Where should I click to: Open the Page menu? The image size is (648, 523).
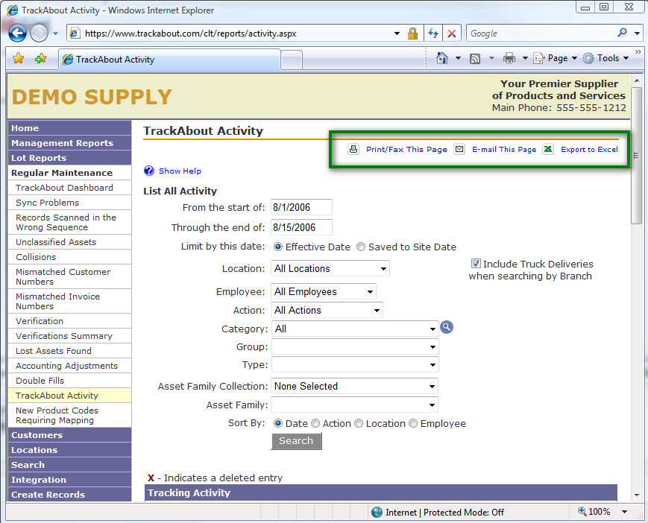coord(555,59)
